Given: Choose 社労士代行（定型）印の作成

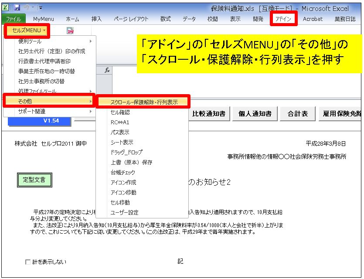Looking at the screenshot, I should 50,51.
